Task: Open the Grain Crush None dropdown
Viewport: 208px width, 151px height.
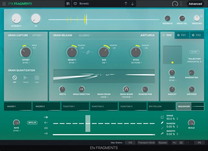Action: 104,97
